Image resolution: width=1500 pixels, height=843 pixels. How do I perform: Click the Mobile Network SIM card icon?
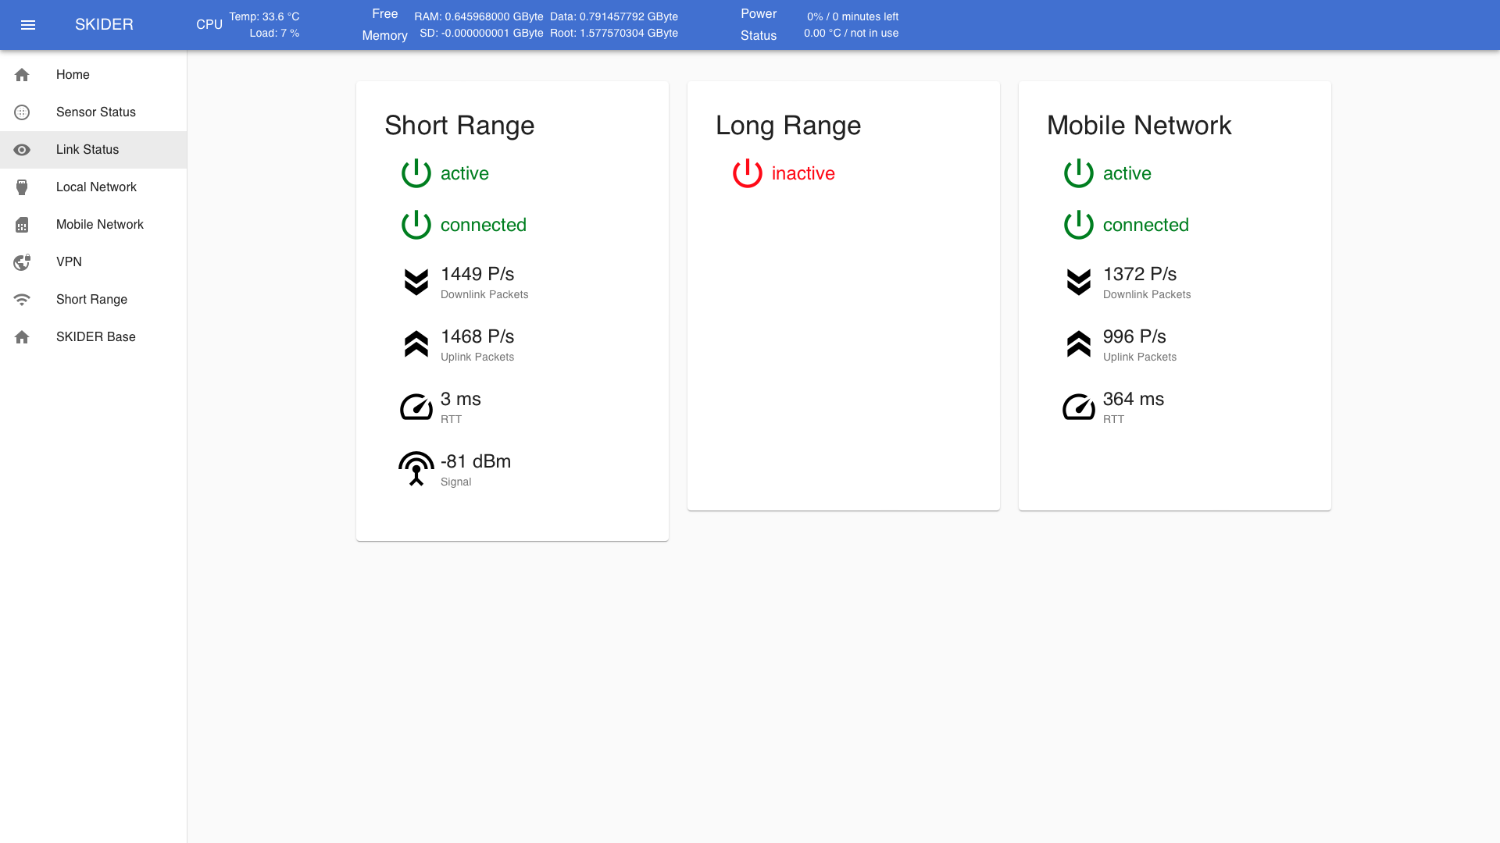pyautogui.click(x=22, y=225)
